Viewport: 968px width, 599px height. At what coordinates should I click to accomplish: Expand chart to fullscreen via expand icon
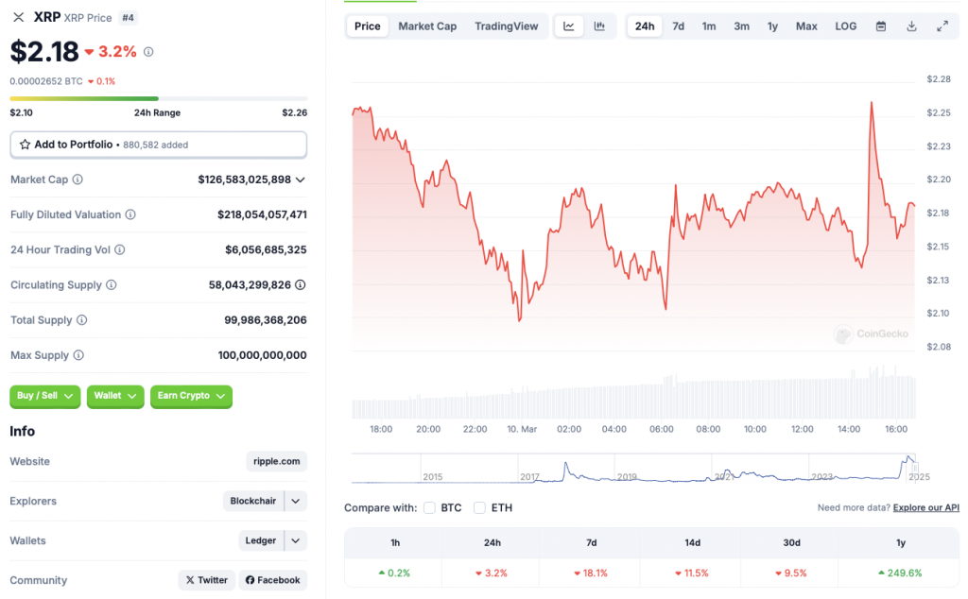click(x=942, y=26)
